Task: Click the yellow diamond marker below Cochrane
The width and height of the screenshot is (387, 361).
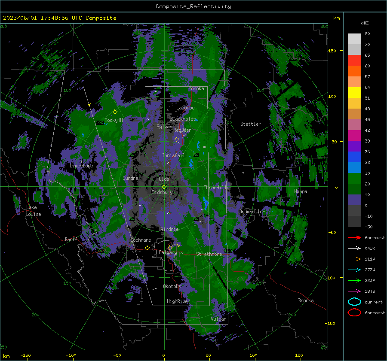Action: point(147,248)
